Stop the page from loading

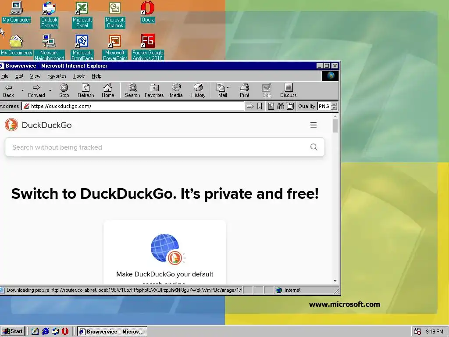click(64, 90)
